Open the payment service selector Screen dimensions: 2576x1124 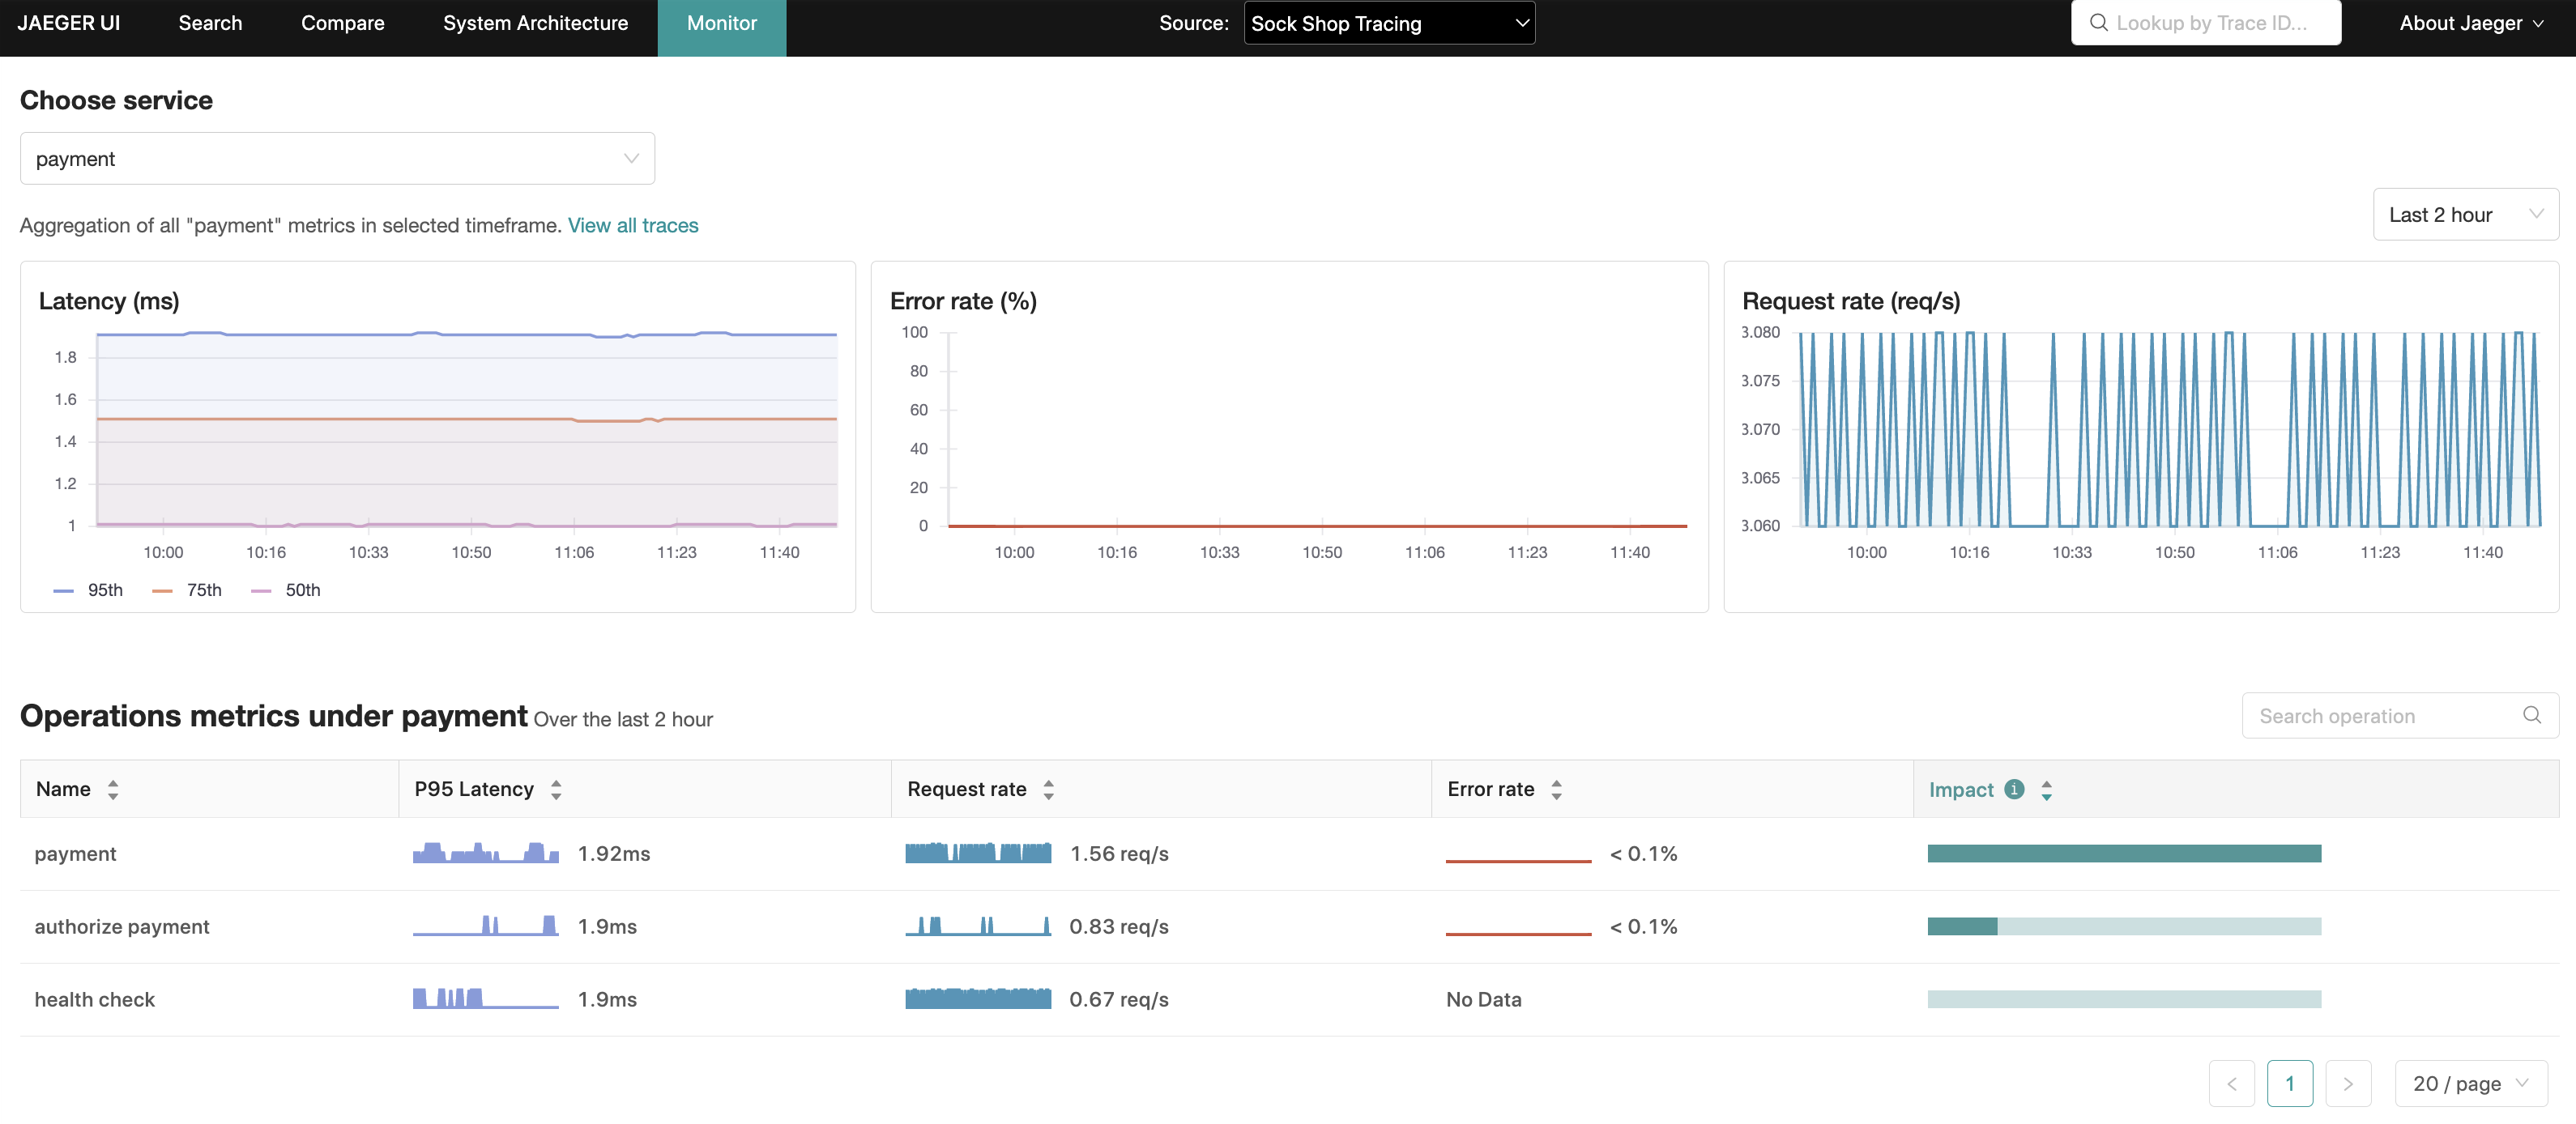(336, 158)
